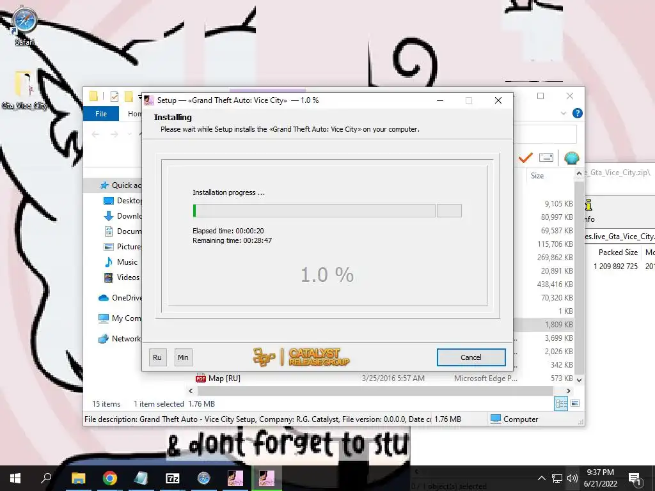Switch installer language with the Ru button

tap(157, 357)
